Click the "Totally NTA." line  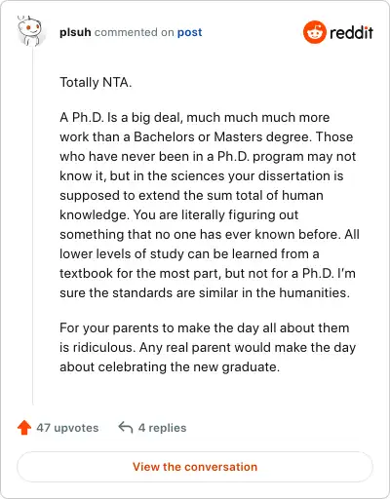[x=96, y=82]
